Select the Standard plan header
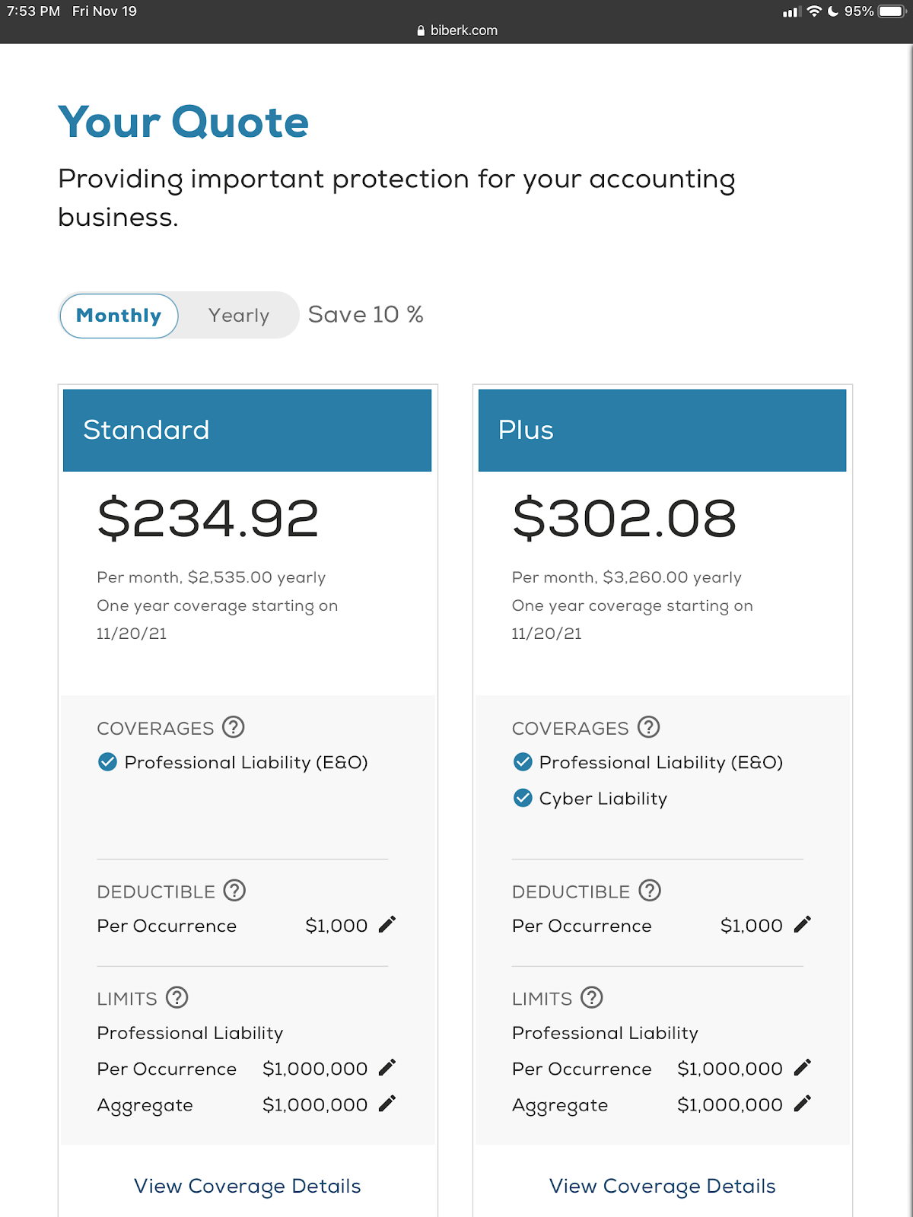Image resolution: width=913 pixels, height=1217 pixels. point(247,431)
